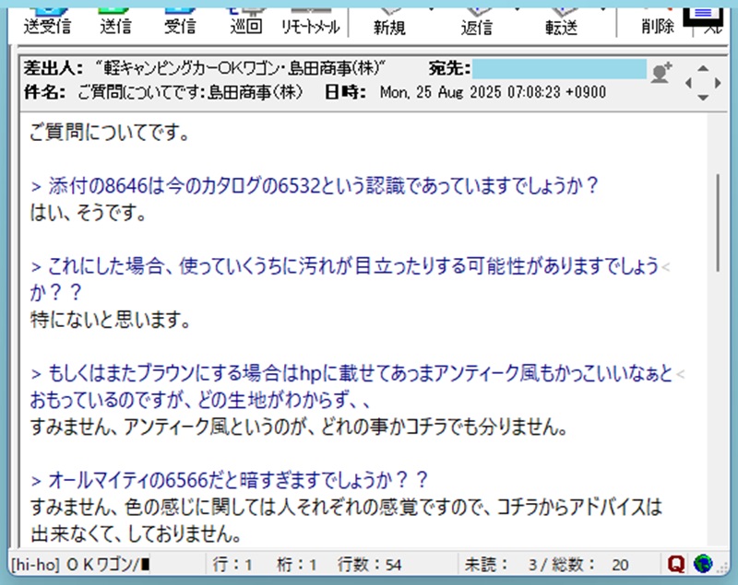
Task: Click the 巡回 toolbar button
Action: tap(245, 21)
